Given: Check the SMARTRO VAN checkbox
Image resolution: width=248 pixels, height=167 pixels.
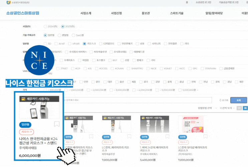Looking at the screenshot, I should point(129,69).
